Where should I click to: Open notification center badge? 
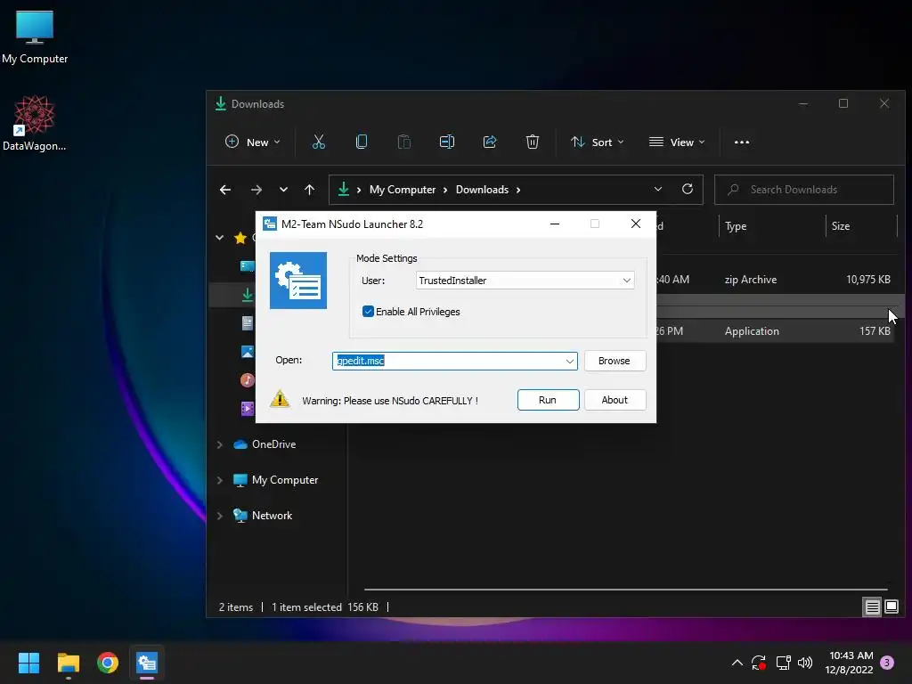click(x=887, y=663)
